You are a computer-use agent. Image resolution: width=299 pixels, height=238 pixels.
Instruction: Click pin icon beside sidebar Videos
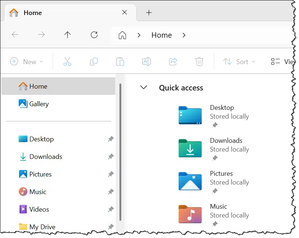coord(111,209)
